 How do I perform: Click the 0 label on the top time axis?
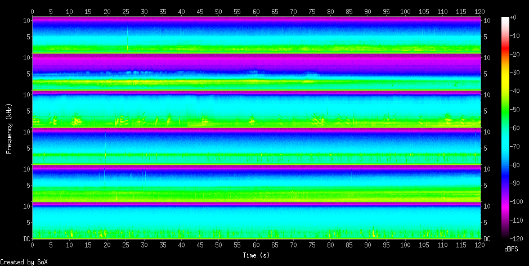click(x=32, y=11)
